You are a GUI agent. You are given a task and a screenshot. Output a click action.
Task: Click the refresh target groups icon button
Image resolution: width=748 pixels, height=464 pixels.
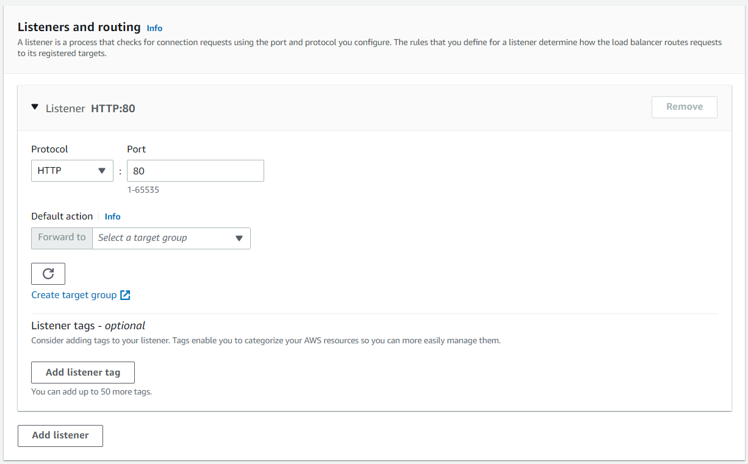click(x=48, y=274)
